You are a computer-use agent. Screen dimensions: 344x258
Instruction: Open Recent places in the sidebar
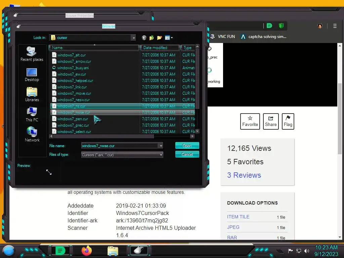click(x=32, y=54)
